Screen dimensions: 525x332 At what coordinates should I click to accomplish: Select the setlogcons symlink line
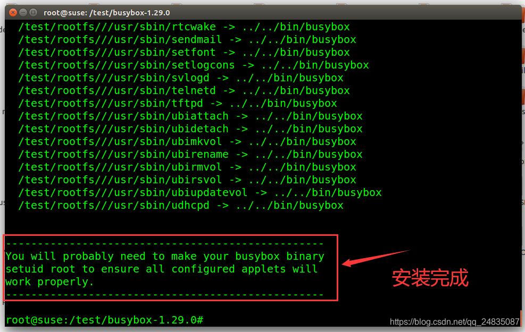click(194, 65)
